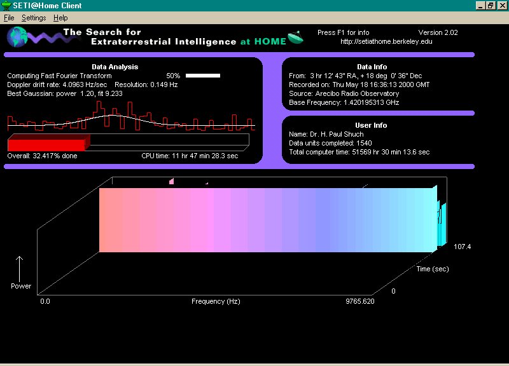Image resolution: width=509 pixels, height=366 pixels.
Task: Click 'Source: Arecibo Radio Observatory' line
Action: (x=344, y=93)
